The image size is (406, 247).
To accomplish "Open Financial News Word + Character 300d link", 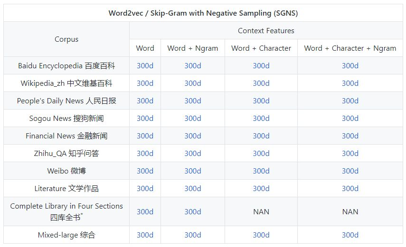I will [261, 136].
